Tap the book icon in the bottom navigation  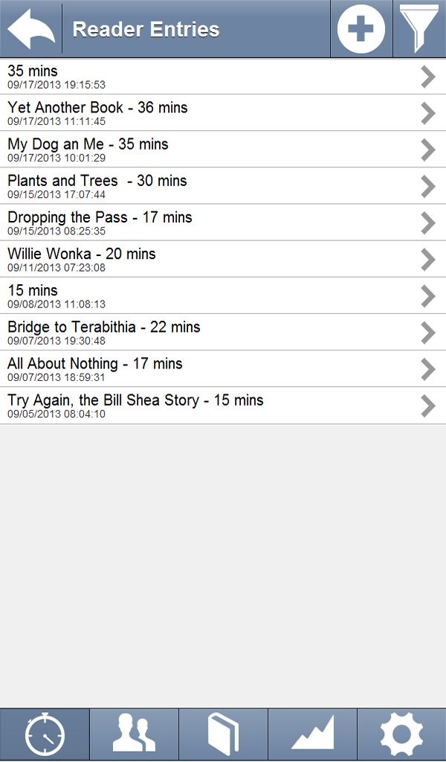[x=223, y=734]
